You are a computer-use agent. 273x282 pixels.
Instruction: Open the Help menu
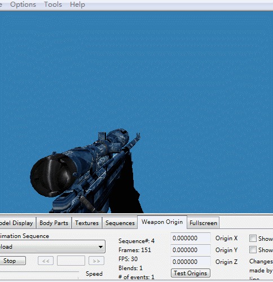(x=77, y=5)
